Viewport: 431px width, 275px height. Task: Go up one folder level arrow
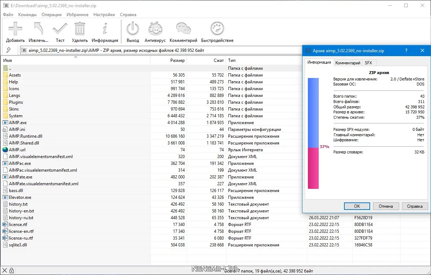click(x=9, y=50)
